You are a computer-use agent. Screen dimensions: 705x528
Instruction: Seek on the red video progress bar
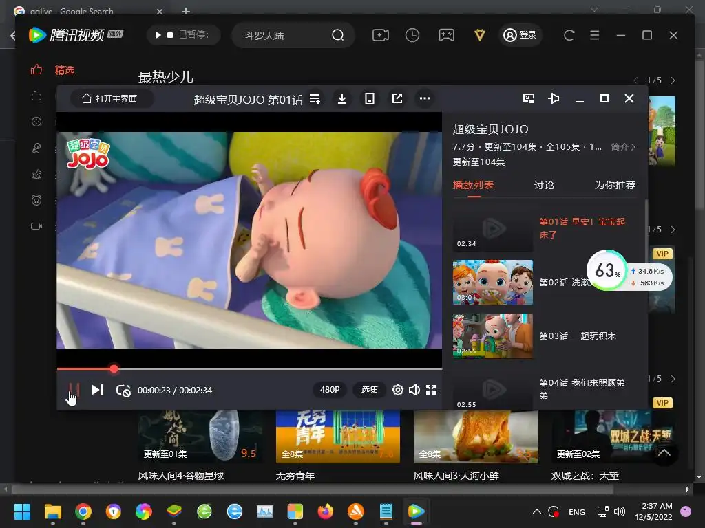(x=249, y=368)
